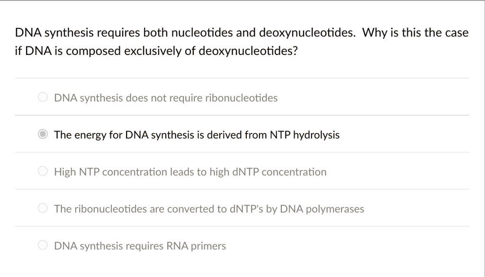Screen dimensions: 485x277
Task: Click the text of the RNA primers answer
Action: [x=140, y=245]
